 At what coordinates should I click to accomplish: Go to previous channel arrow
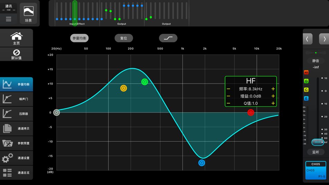[x=308, y=39]
